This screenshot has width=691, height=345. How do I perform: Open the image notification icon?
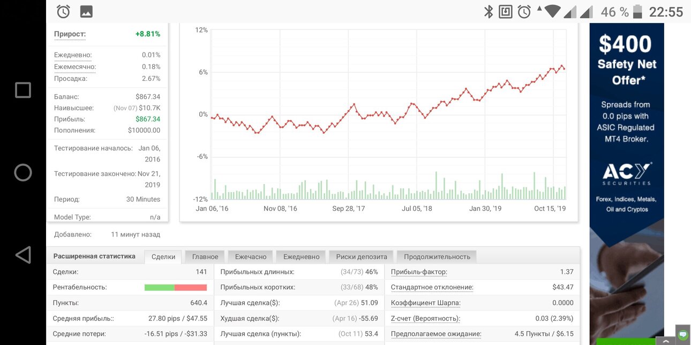[x=86, y=11]
